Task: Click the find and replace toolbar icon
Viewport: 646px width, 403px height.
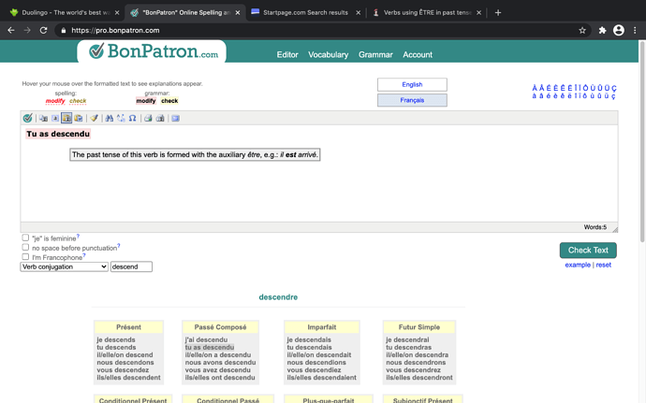Action: coord(121,118)
